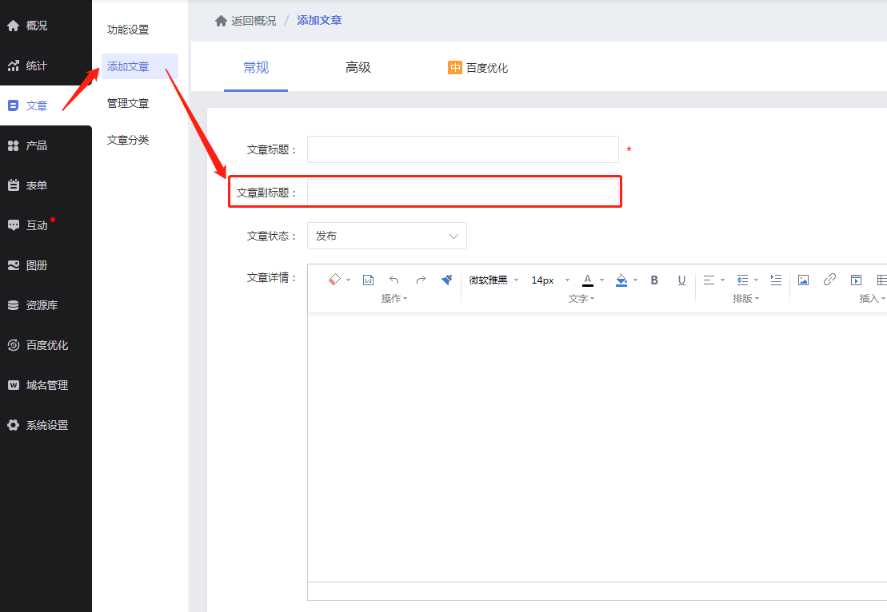Open the 微软雅黑 font family dropdown
This screenshot has width=887, height=612.
coord(493,280)
